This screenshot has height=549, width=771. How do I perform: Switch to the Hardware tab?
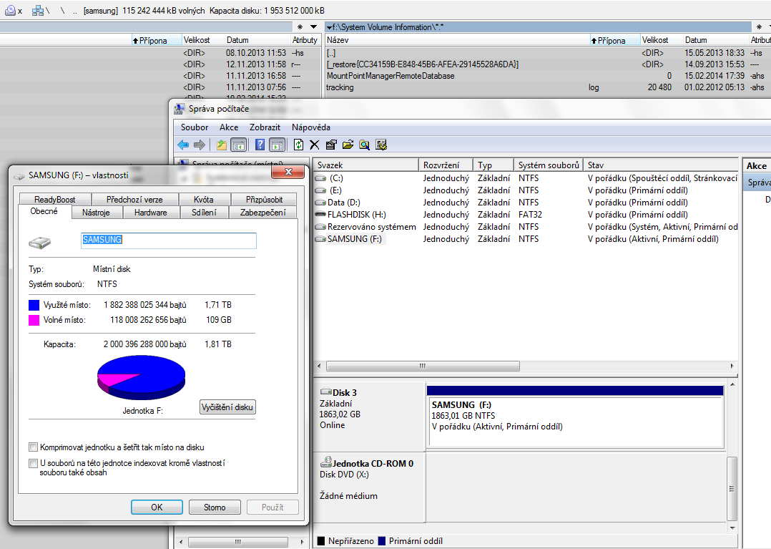point(150,213)
